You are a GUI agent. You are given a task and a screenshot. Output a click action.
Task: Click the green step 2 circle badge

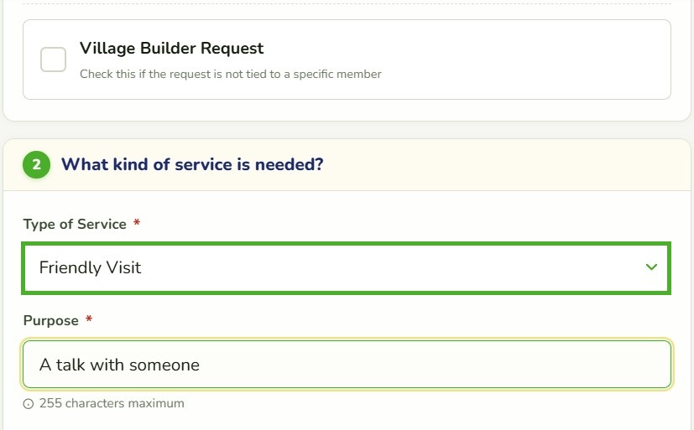(36, 165)
